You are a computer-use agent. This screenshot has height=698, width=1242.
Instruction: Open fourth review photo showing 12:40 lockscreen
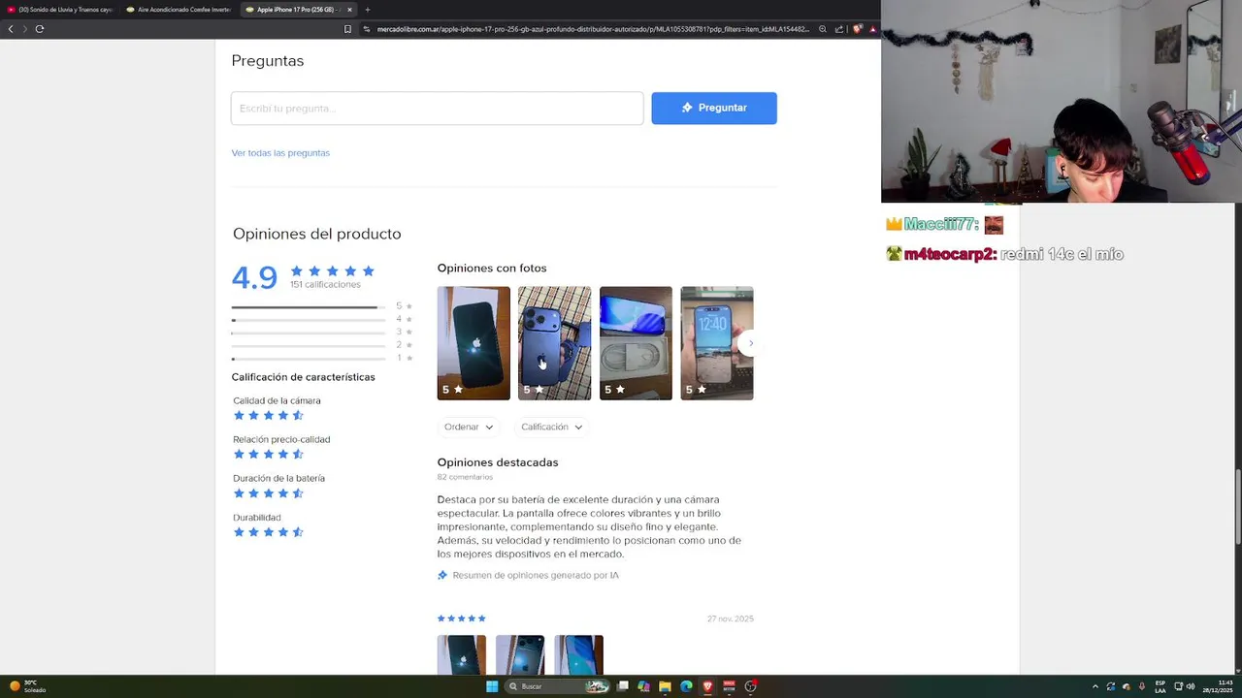click(x=716, y=343)
